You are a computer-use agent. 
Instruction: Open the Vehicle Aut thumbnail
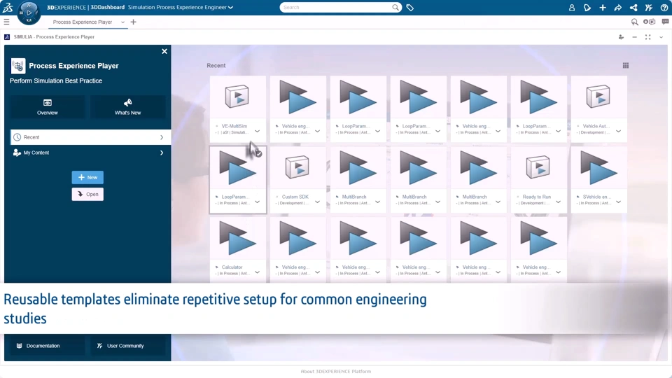pyautogui.click(x=598, y=97)
